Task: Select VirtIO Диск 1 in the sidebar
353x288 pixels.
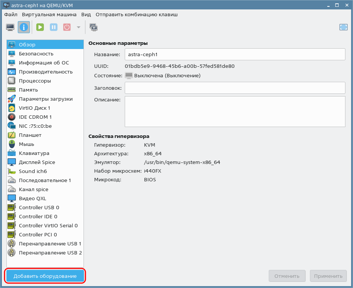Action: point(34,108)
